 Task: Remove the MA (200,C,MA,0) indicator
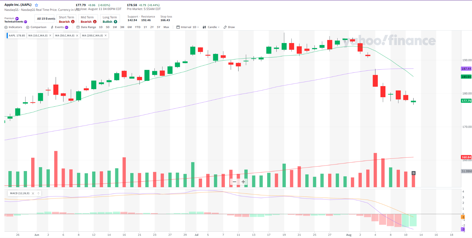click(x=105, y=36)
